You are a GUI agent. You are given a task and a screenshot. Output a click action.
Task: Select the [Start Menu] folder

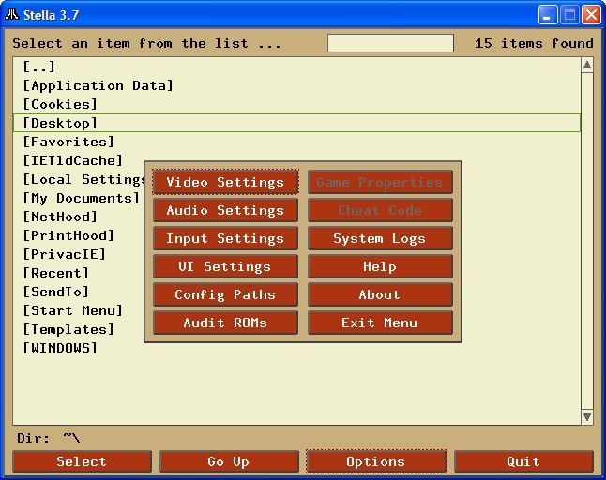coord(72,310)
